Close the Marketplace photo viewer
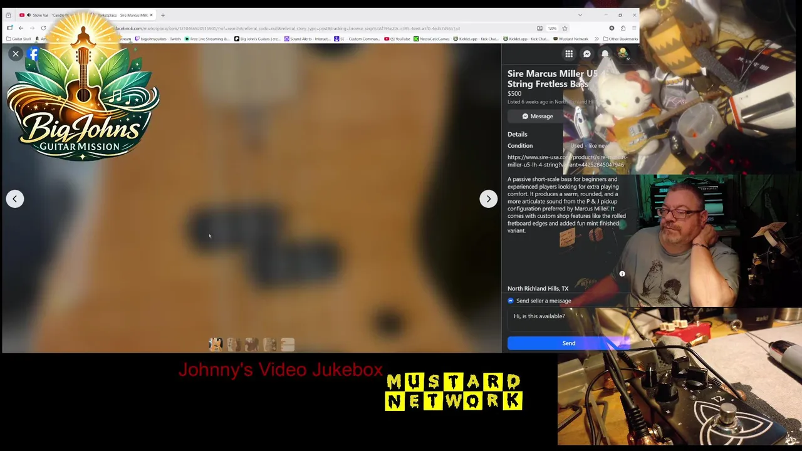Image resolution: width=802 pixels, height=451 pixels. point(16,54)
